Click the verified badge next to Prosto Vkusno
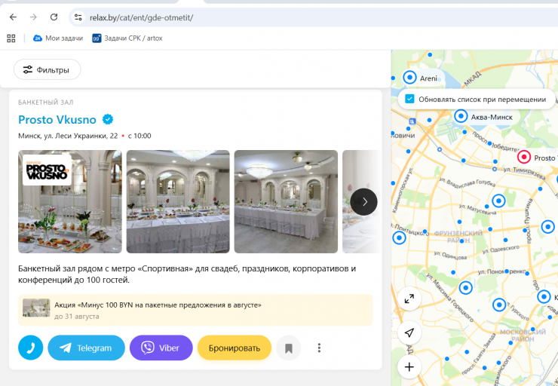The width and height of the screenshot is (558, 386). [108, 119]
